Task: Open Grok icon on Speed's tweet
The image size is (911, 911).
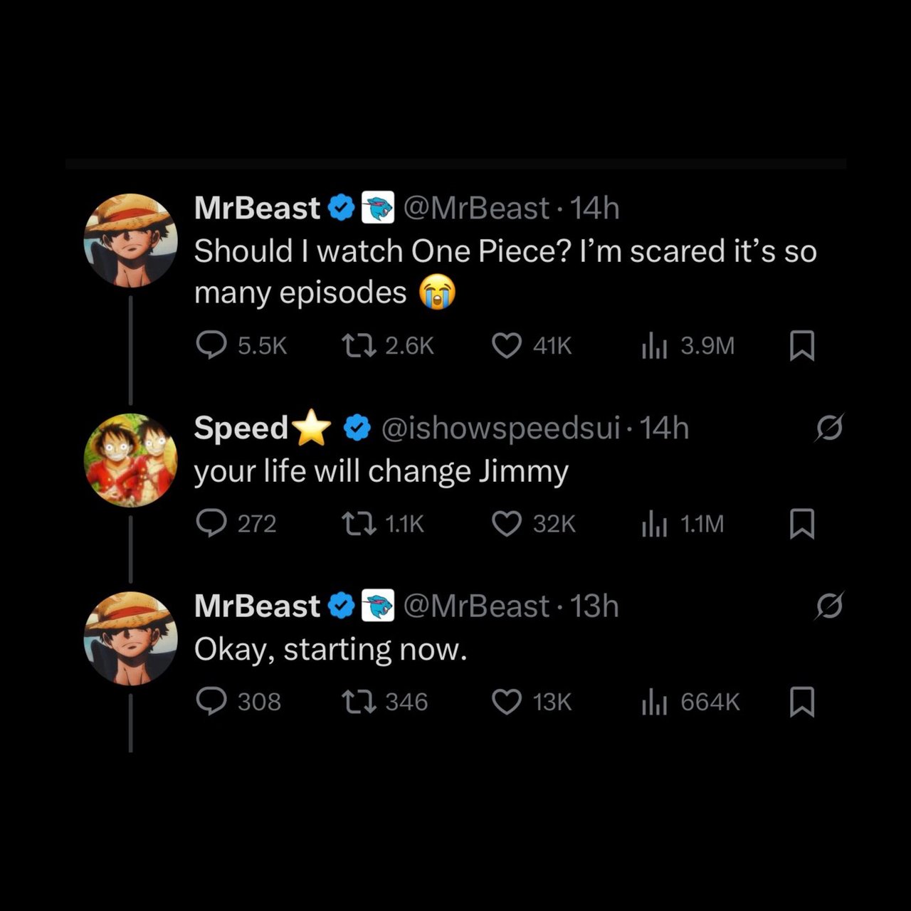Action: 829,428
